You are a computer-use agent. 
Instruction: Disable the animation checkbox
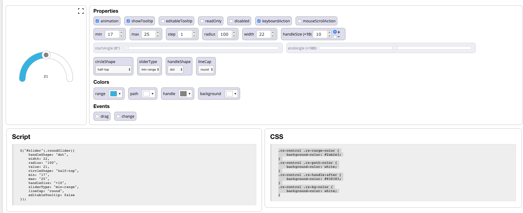pos(98,21)
